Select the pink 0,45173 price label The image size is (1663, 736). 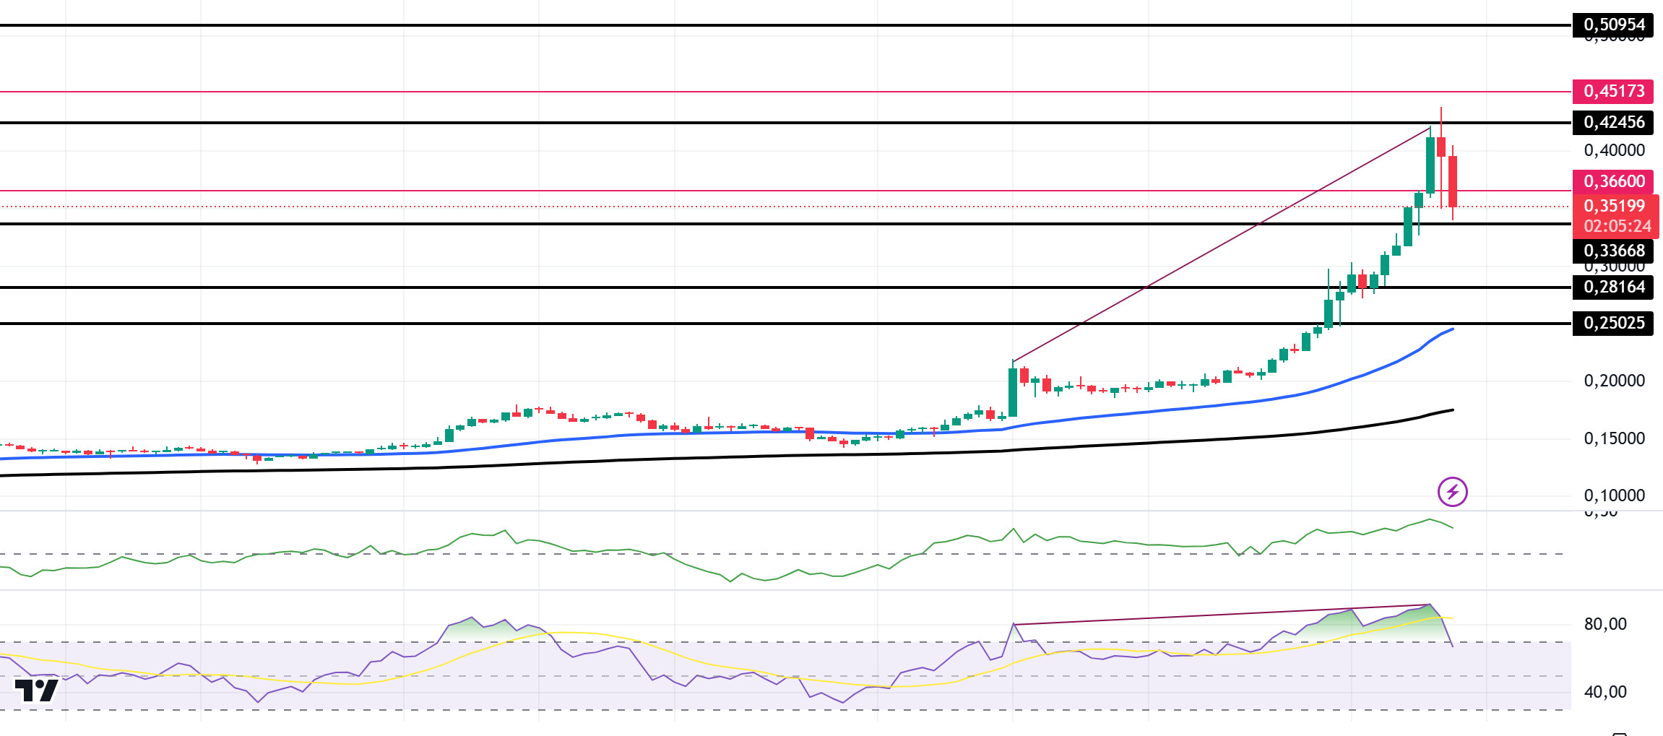click(1613, 92)
